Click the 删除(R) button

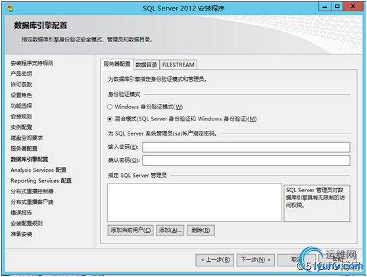coord(201,230)
